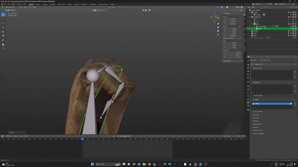Disable Camera in renders toggle
This screenshot has height=167, width=298.
tap(295, 14)
